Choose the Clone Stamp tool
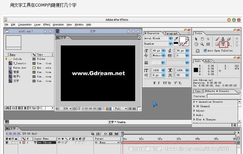This screenshot has width=243, height=154. [x=223, y=39]
